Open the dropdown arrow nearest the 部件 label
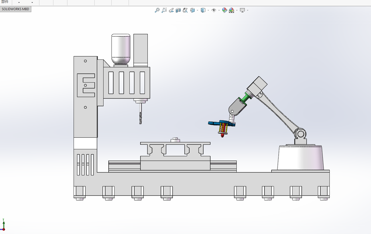This screenshot has width=371, height=234. (x=19, y=2)
